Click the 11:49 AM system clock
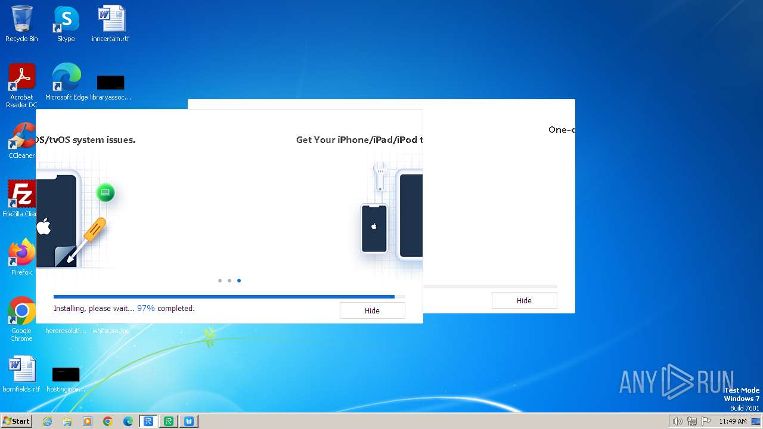Screen dimensions: 763x429 733,421
